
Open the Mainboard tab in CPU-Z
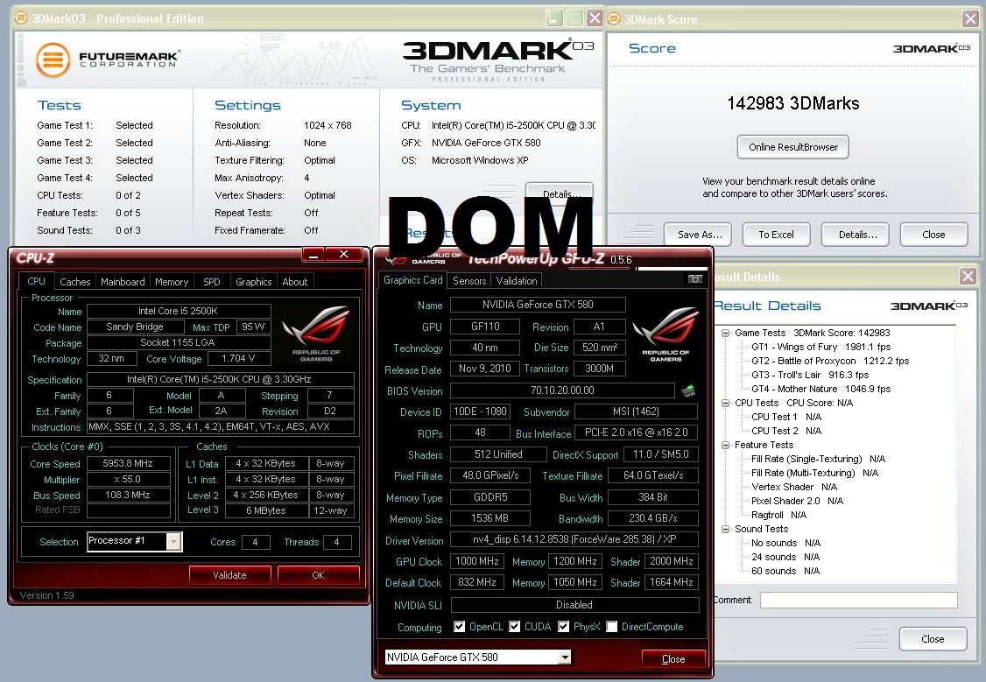123,282
